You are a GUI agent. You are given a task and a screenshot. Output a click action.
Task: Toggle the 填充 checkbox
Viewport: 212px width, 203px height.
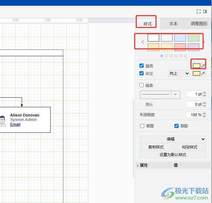click(141, 66)
